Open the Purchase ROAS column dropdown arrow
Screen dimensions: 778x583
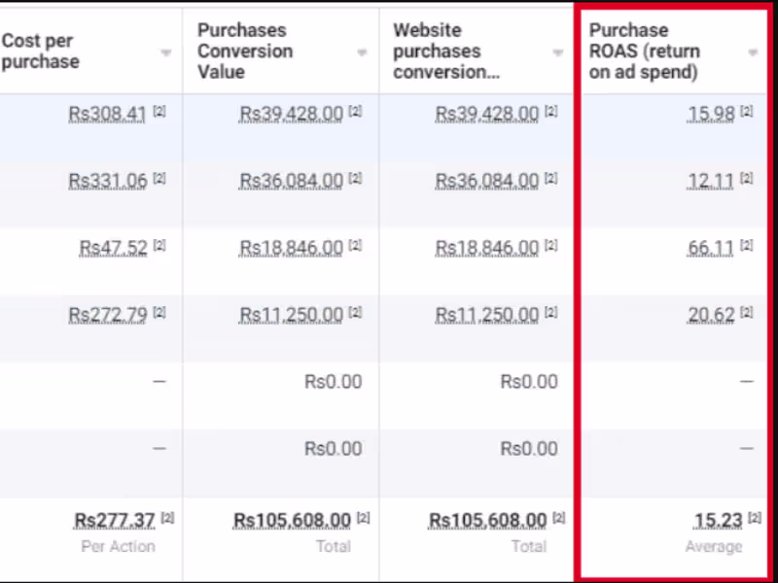coord(753,52)
